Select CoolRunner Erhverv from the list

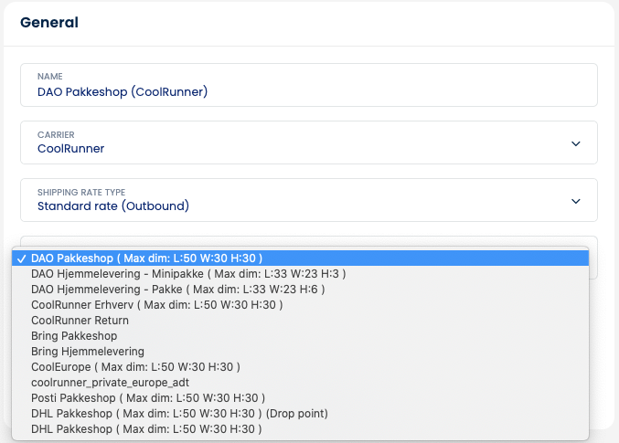tap(156, 304)
